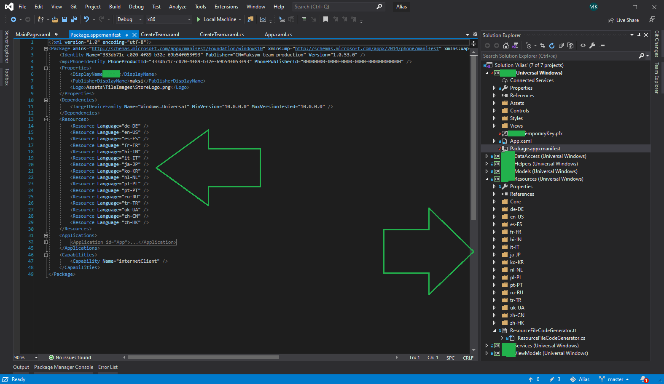Image resolution: width=664 pixels, height=384 pixels.
Task: Toggle Show All Files in Solution Explorer
Action: (570, 45)
